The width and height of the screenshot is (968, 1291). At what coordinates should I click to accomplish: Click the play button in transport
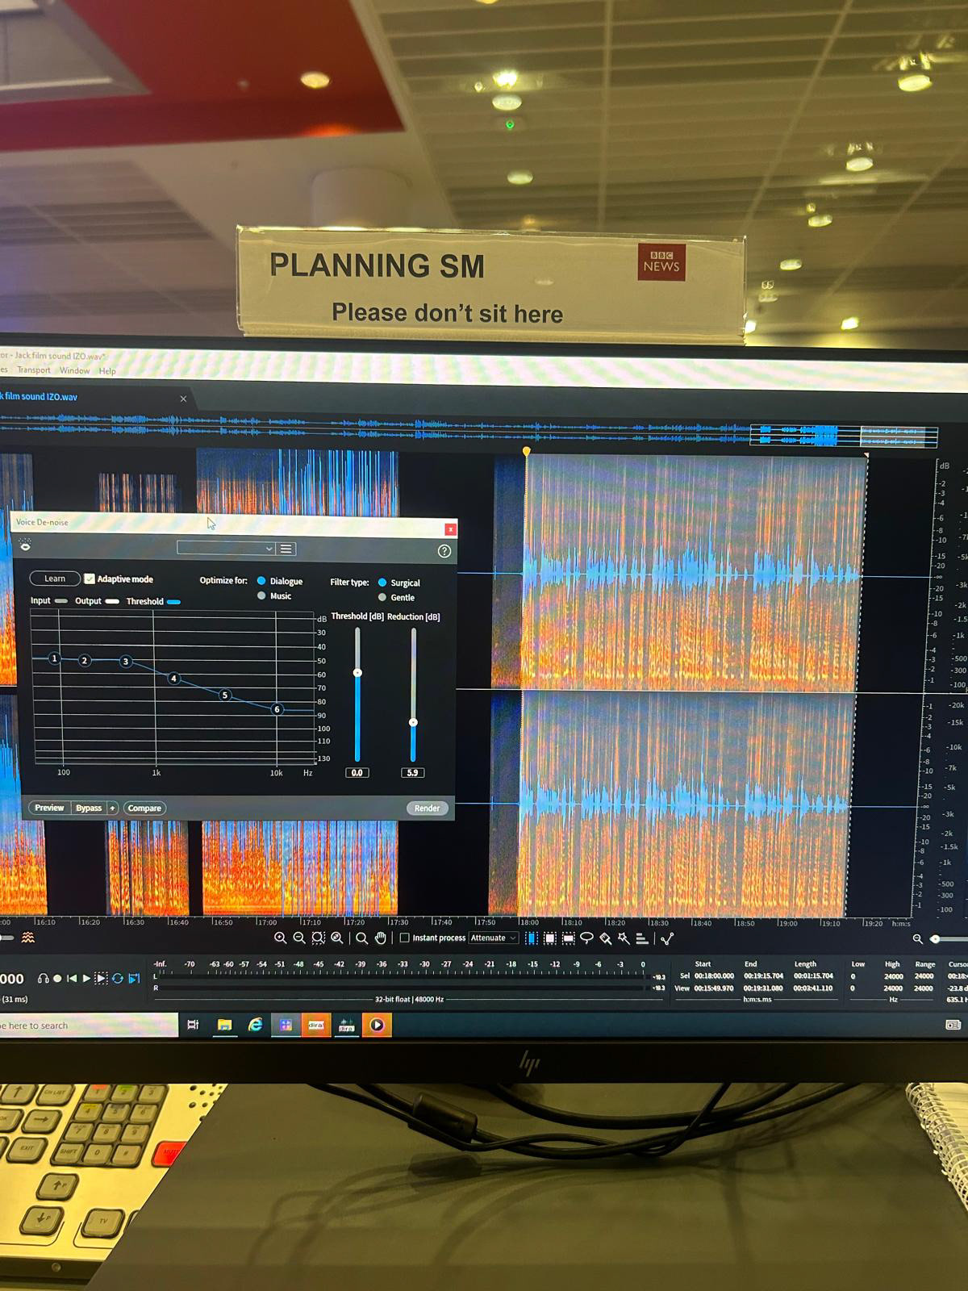(x=86, y=978)
